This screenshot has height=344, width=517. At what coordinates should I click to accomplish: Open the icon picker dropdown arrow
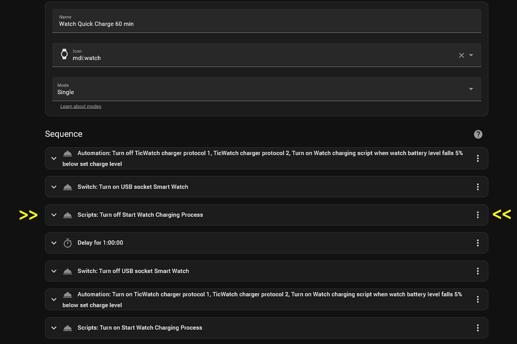(x=472, y=55)
